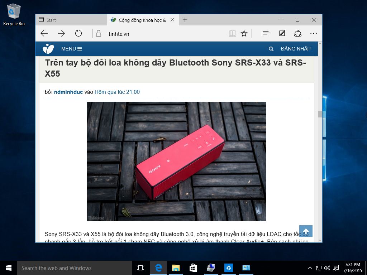Image resolution: width=367 pixels, height=275 pixels.
Task: Open Action Center notification icon
Action: coord(336,268)
